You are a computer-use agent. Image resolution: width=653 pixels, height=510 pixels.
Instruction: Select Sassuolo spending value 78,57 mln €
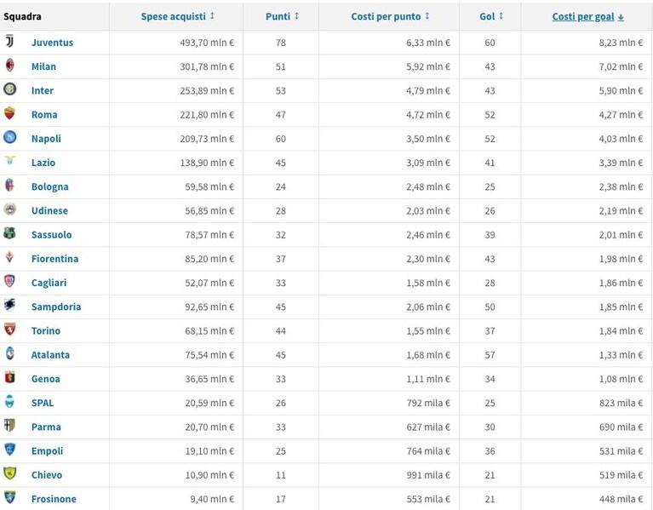tap(210, 235)
